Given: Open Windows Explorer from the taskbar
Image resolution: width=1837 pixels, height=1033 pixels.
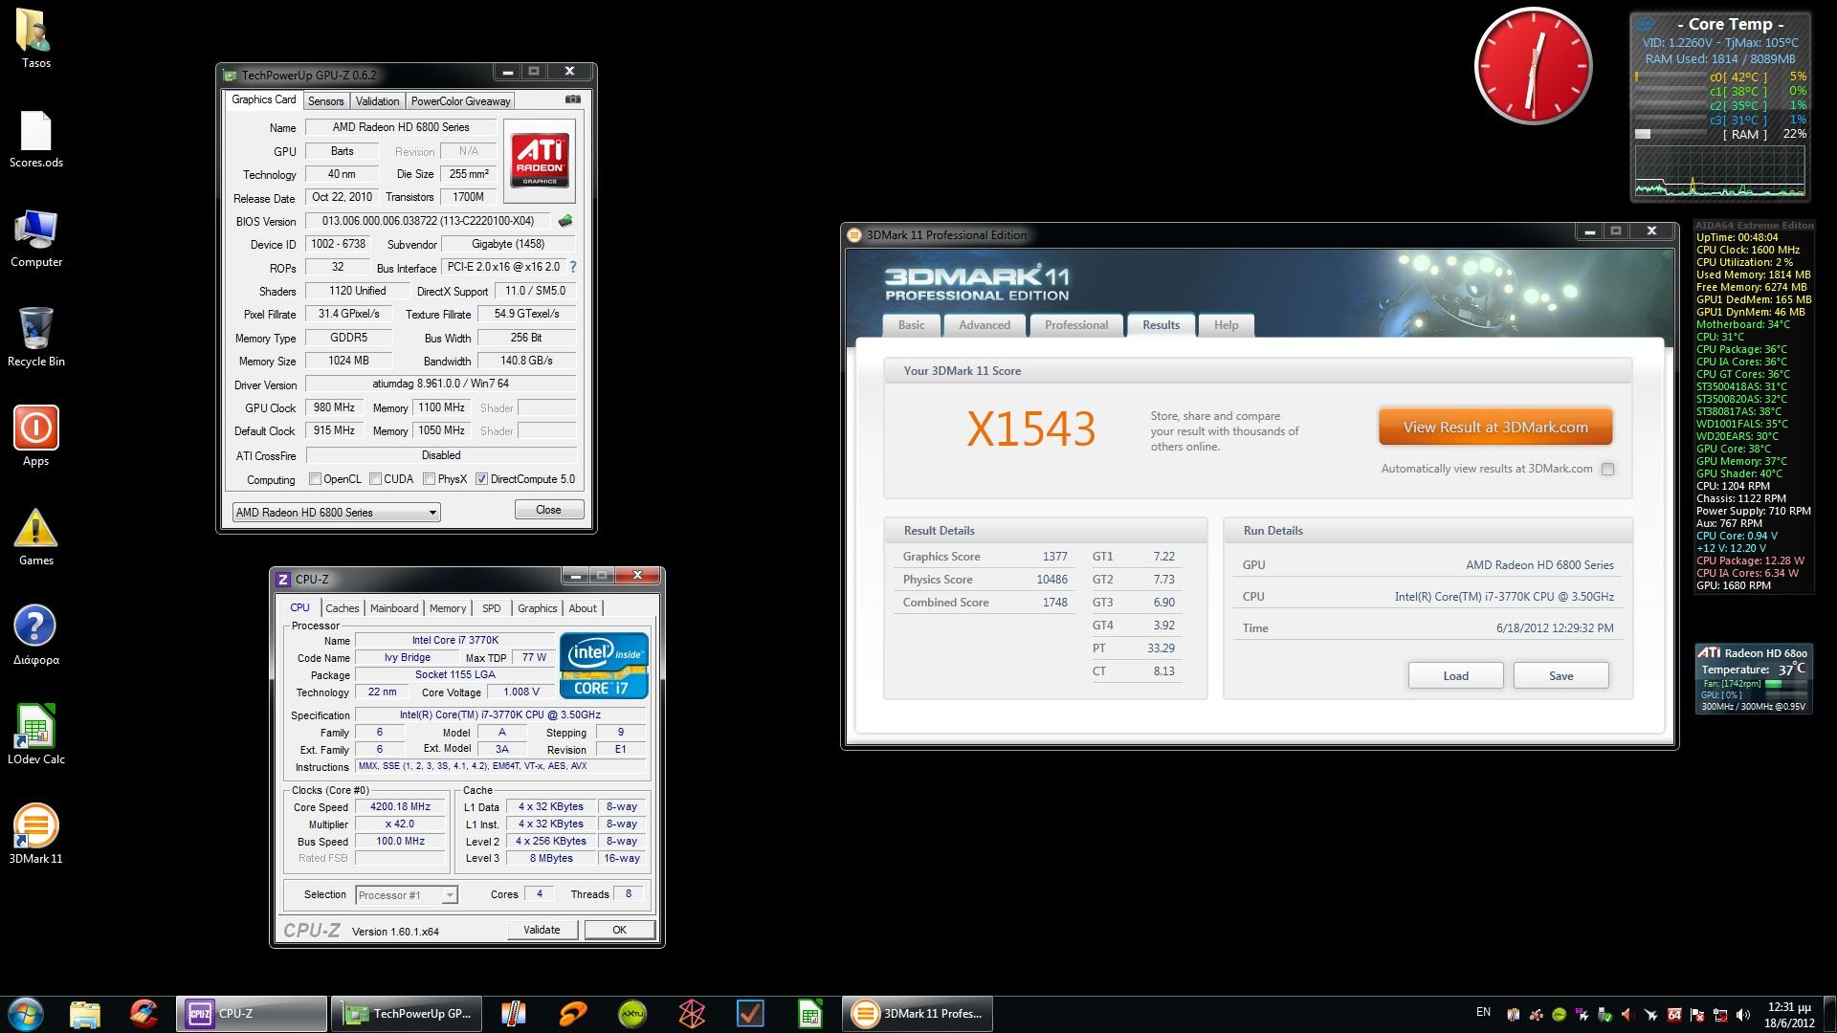Looking at the screenshot, I should click(x=84, y=1014).
